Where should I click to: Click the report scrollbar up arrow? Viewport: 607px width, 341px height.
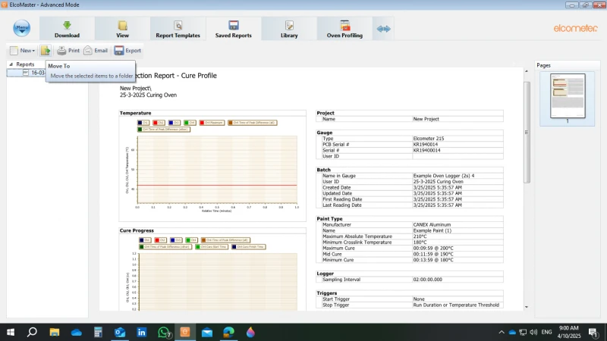pos(527,71)
